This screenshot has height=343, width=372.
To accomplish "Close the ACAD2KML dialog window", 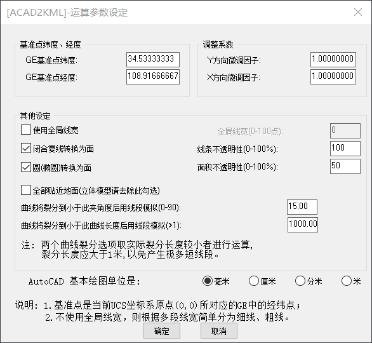I will (x=358, y=12).
